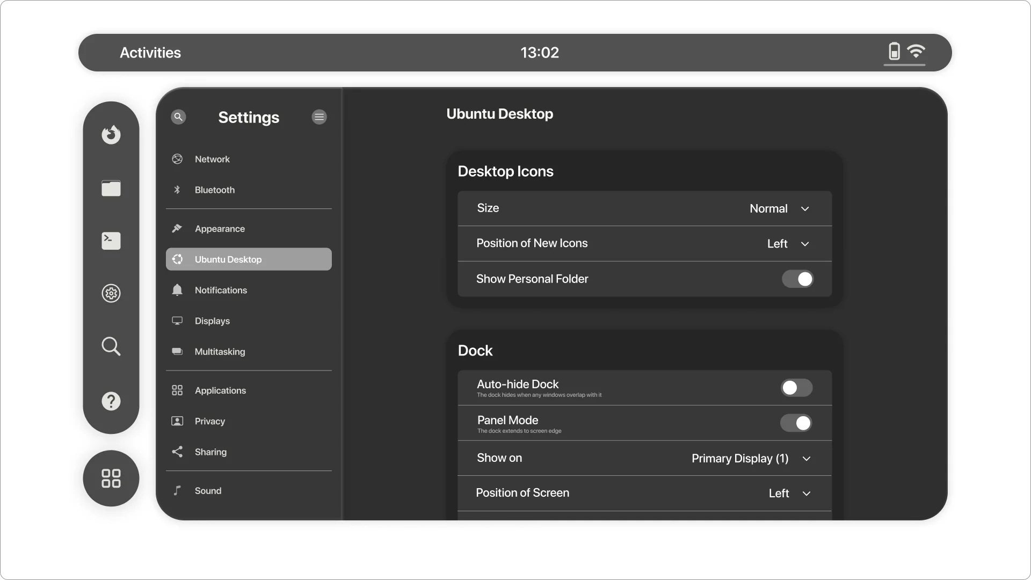
Task: Open Privacy settings
Action: pos(249,421)
